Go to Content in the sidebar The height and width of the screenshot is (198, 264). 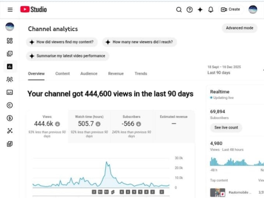click(10, 54)
